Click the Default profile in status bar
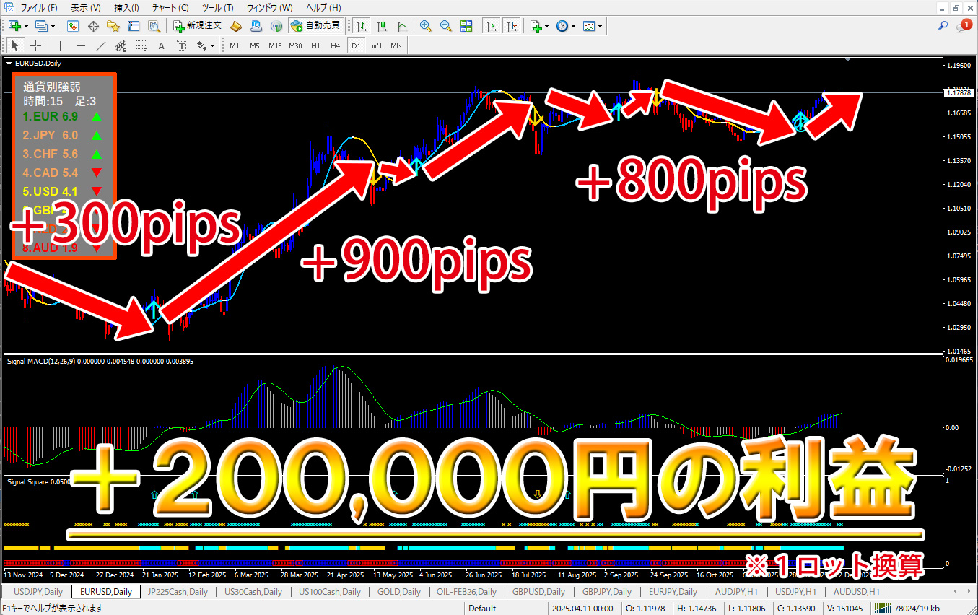 click(x=481, y=608)
